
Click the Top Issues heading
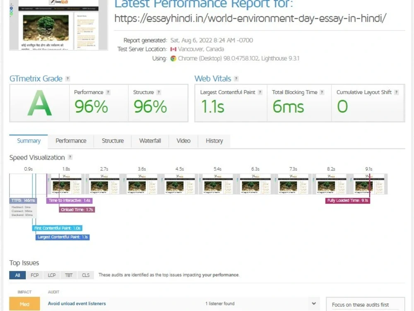pos(24,263)
